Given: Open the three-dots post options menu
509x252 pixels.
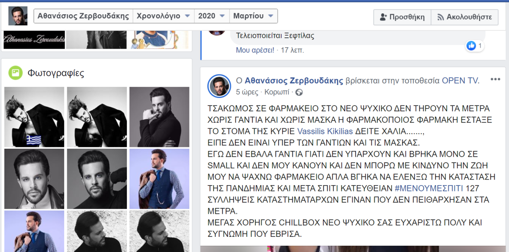Looking at the screenshot, I should point(495,80).
